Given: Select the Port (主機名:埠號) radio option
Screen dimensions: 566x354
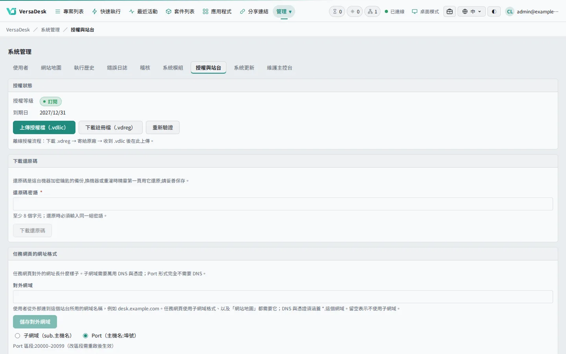Looking at the screenshot, I should (x=85, y=336).
